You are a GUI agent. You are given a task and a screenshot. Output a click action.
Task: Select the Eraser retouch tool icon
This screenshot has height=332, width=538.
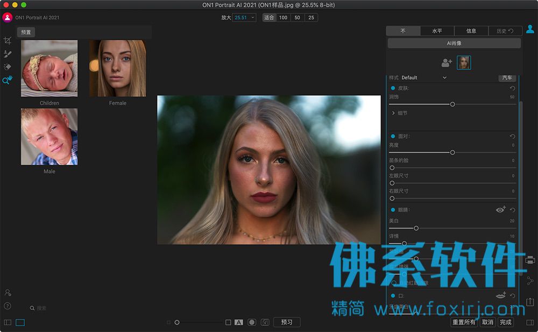coord(7,67)
